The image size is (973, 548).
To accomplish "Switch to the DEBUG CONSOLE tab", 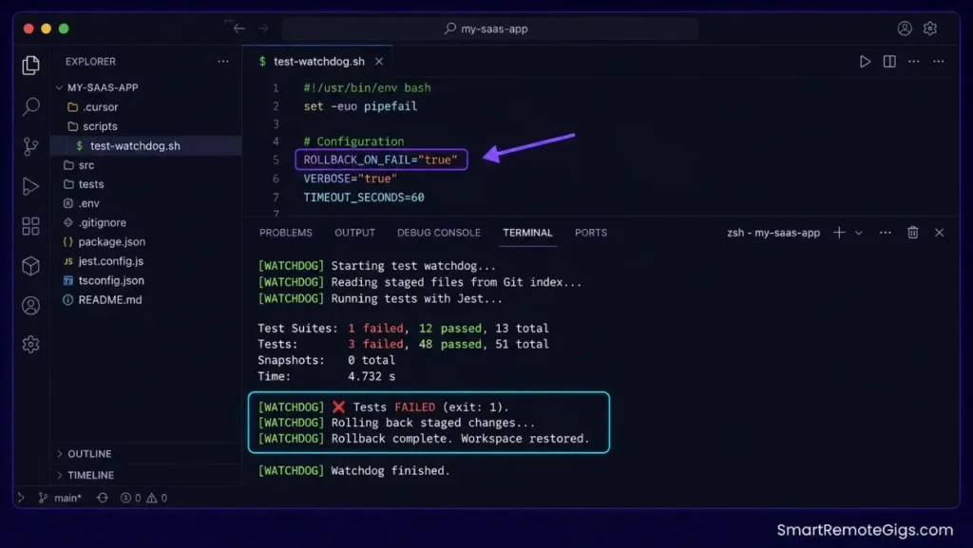I will 439,233.
